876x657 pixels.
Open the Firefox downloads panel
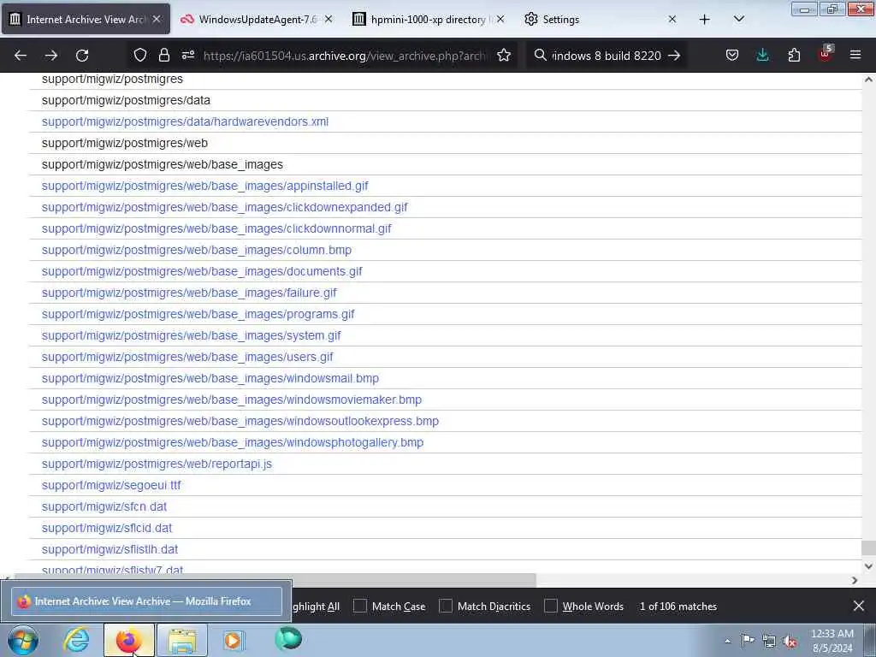[x=762, y=55]
